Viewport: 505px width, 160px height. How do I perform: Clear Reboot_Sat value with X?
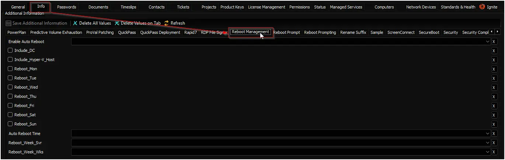pyautogui.click(x=494, y=115)
